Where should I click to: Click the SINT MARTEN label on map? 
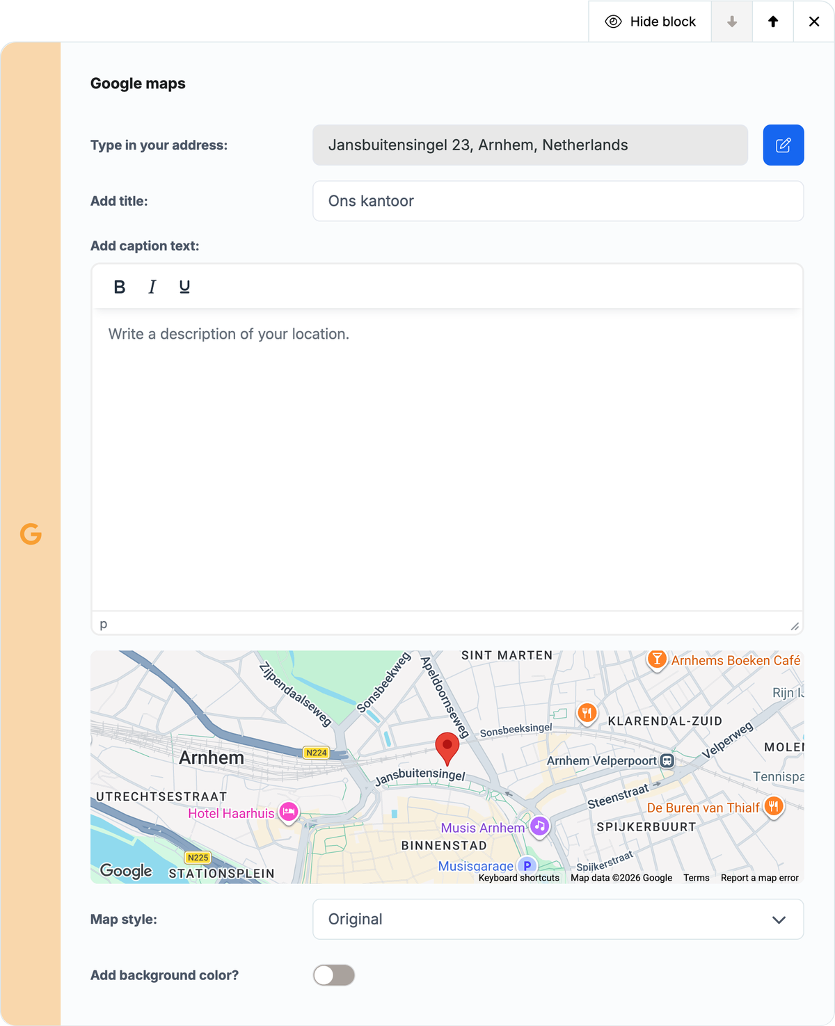click(507, 655)
